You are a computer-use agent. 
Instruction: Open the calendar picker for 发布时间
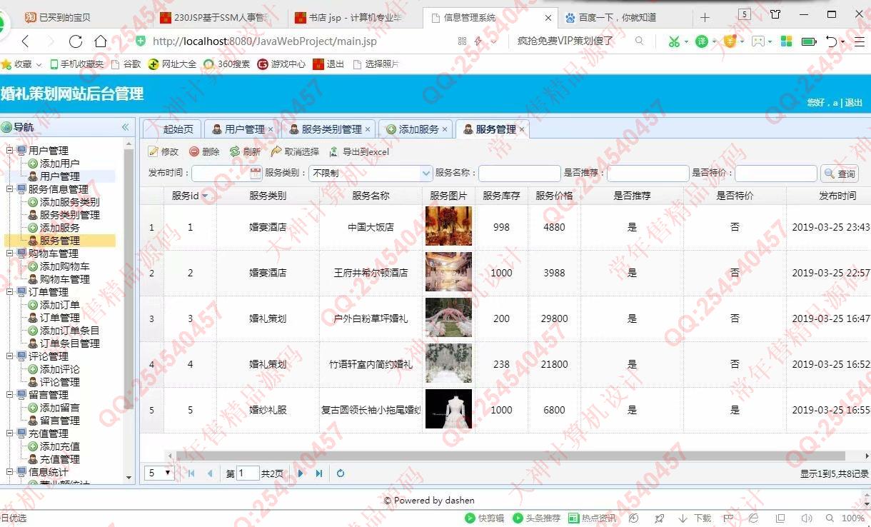(256, 173)
